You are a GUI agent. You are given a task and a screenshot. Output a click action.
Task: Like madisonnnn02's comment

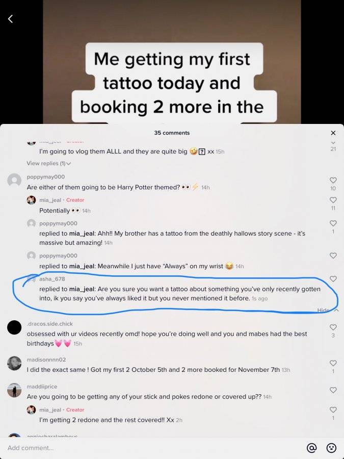333,363
